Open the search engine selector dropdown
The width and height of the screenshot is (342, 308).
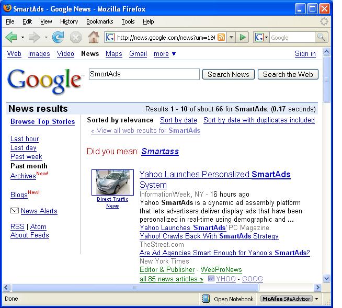click(266, 37)
